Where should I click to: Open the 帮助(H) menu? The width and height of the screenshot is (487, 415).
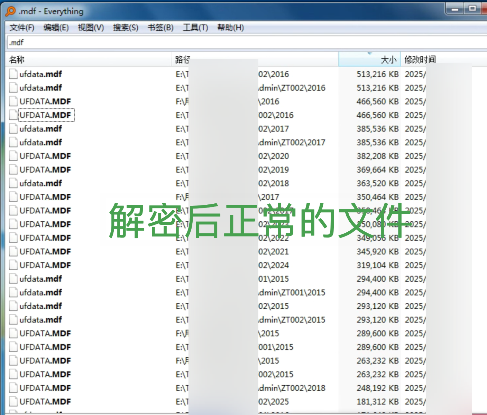(230, 28)
